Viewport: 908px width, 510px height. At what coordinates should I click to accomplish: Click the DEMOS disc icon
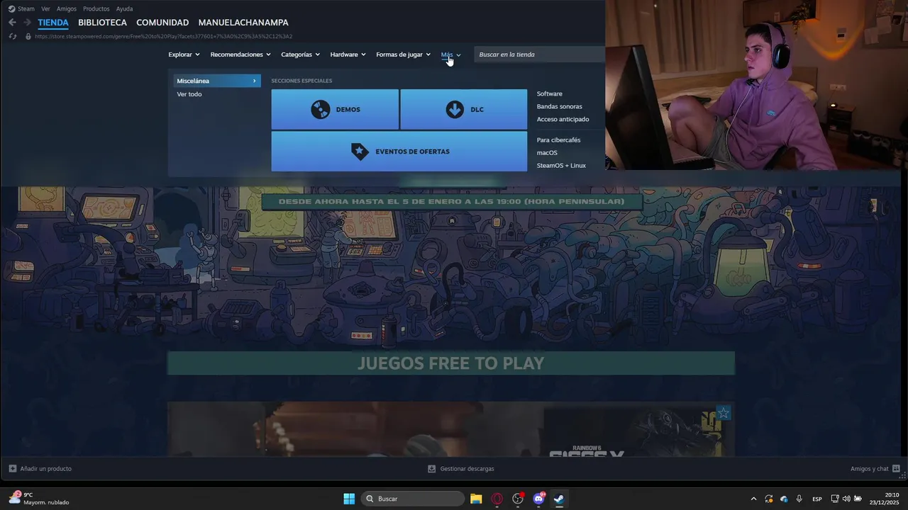click(x=321, y=110)
